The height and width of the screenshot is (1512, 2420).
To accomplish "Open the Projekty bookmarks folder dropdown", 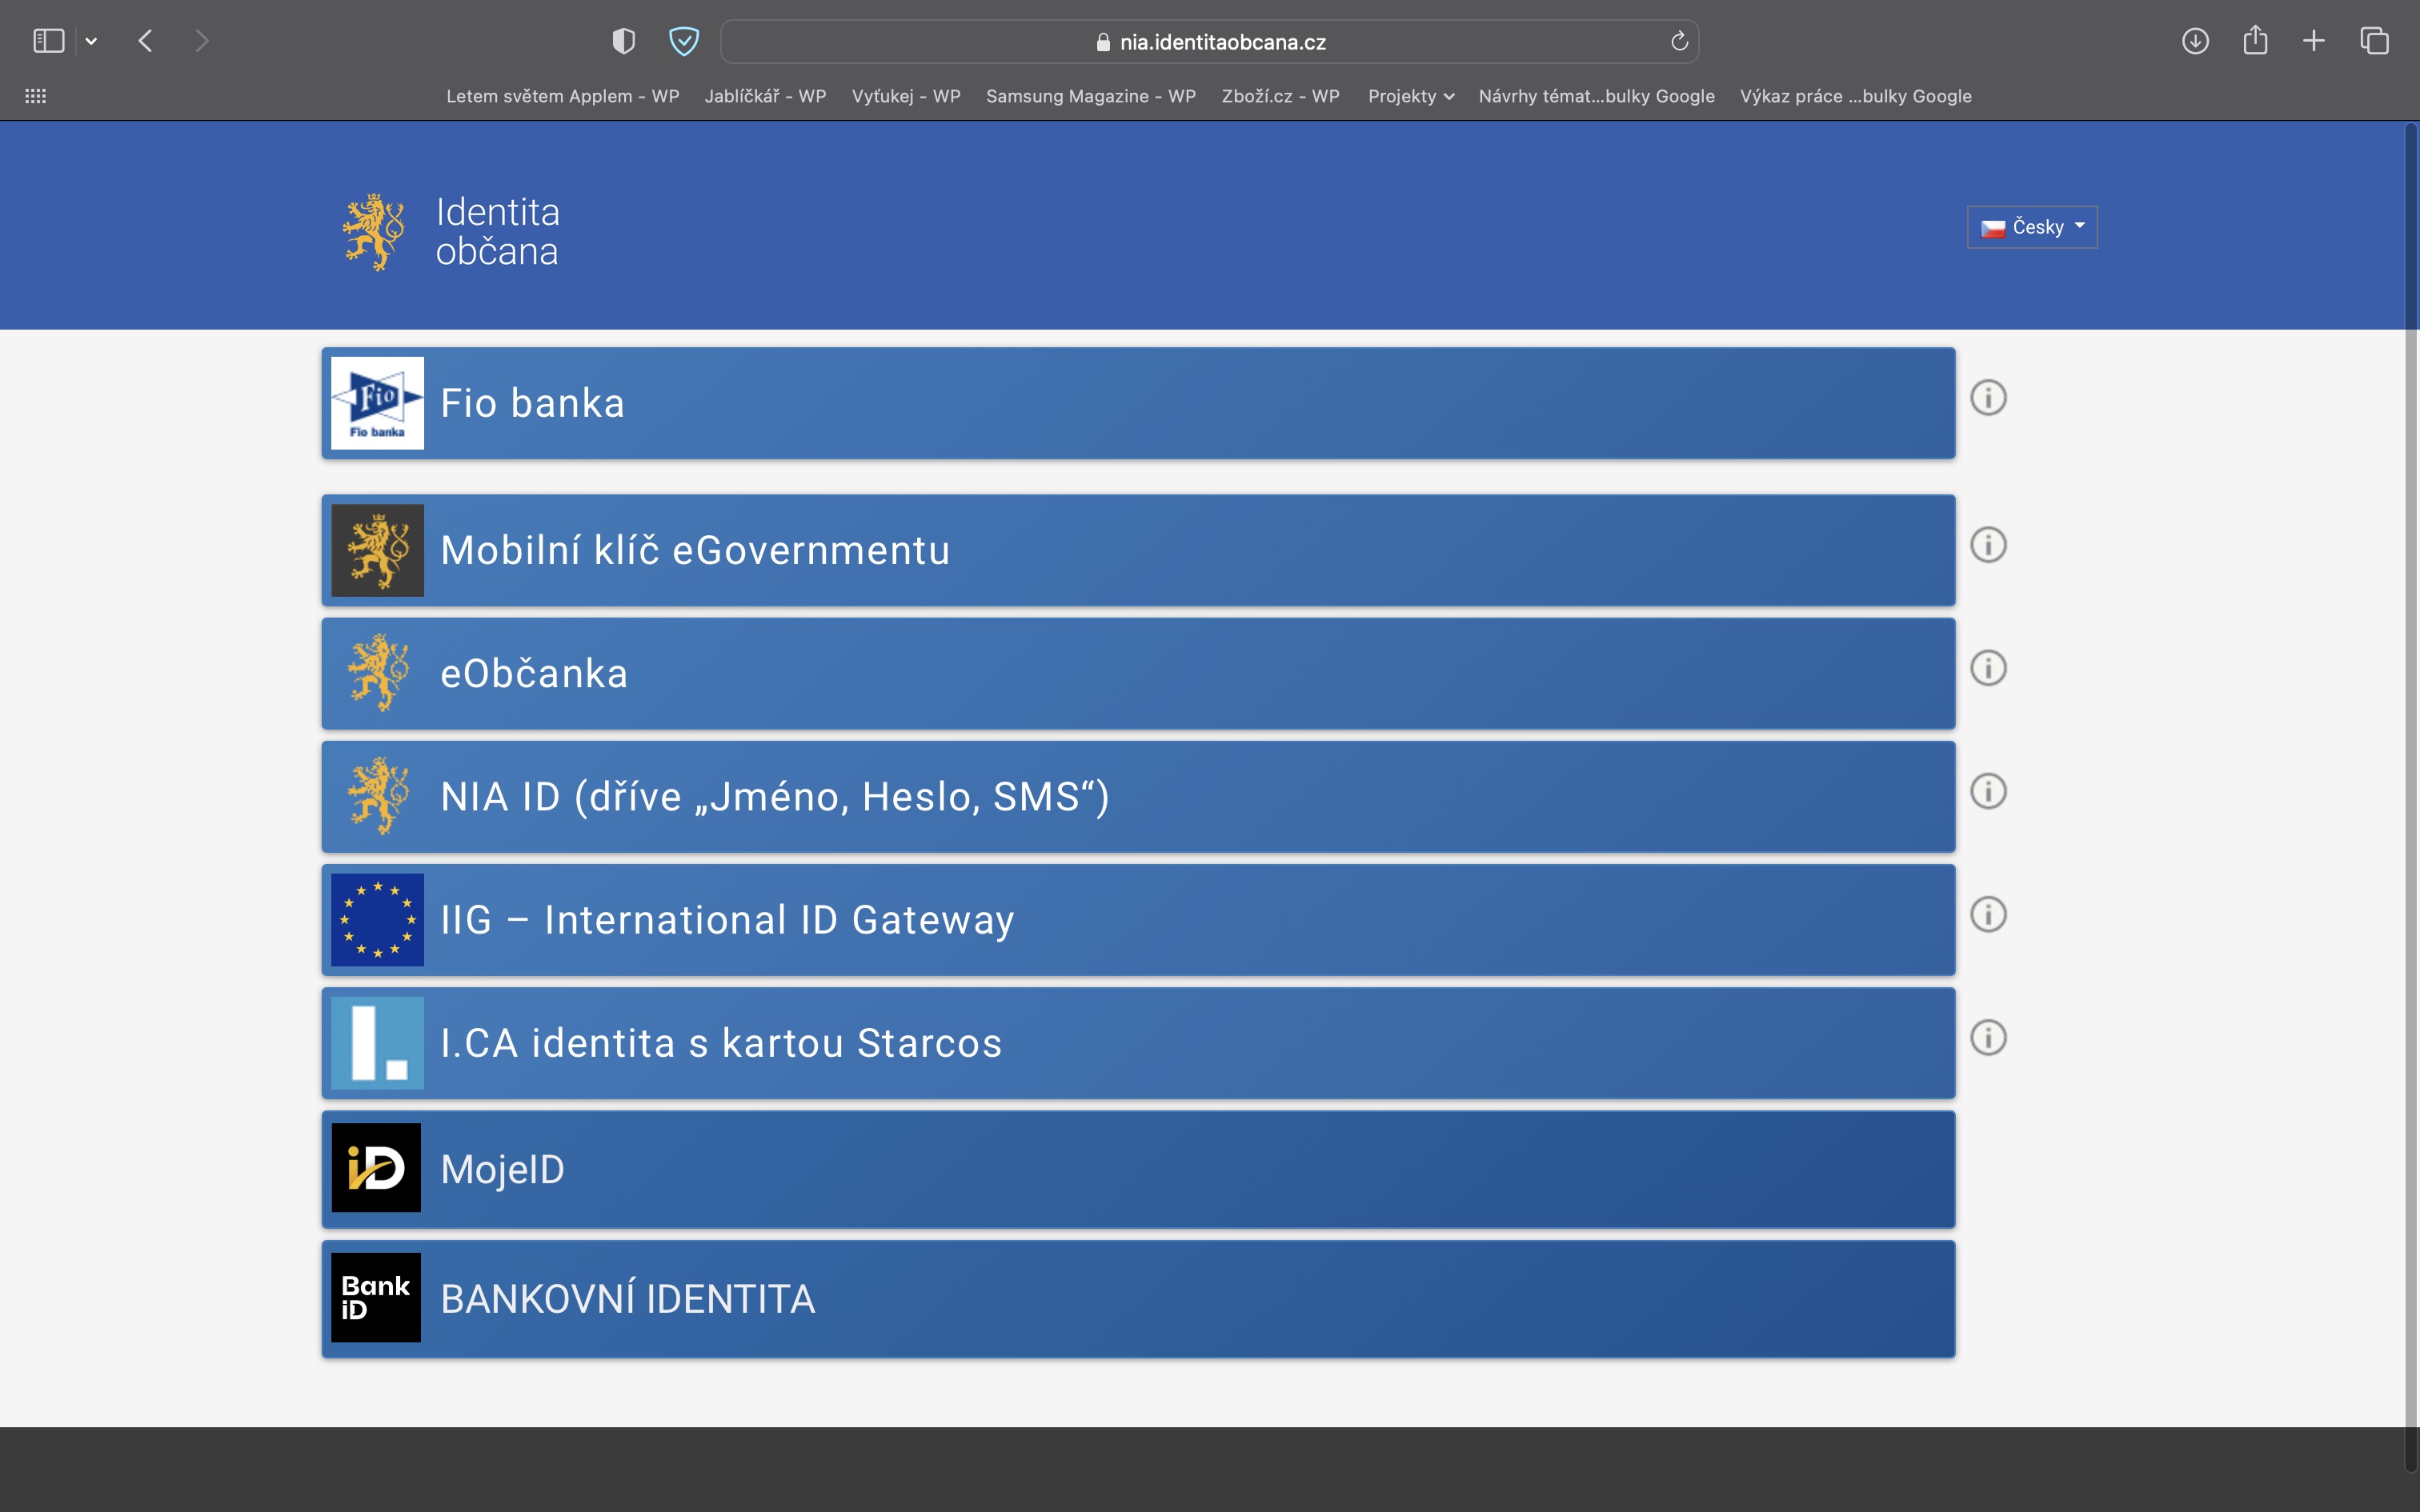I will pyautogui.click(x=1410, y=96).
